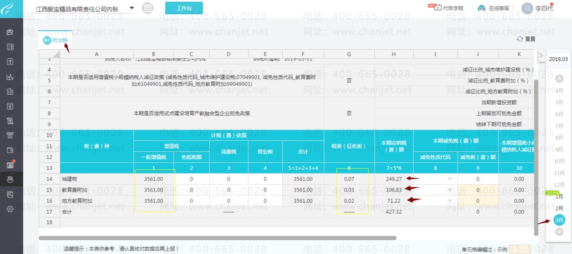This screenshot has width=572, height=254.
Task: Open the briefcase-search icon in sidebar
Action: click(x=10, y=32)
